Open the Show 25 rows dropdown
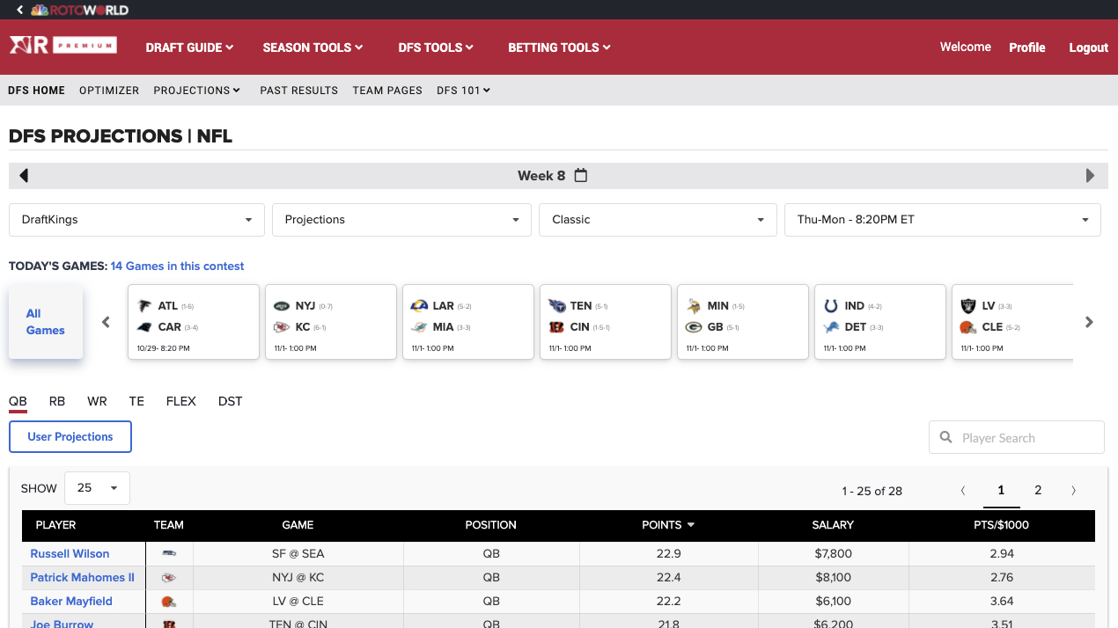Viewport: 1118px width, 628px height. coord(97,488)
